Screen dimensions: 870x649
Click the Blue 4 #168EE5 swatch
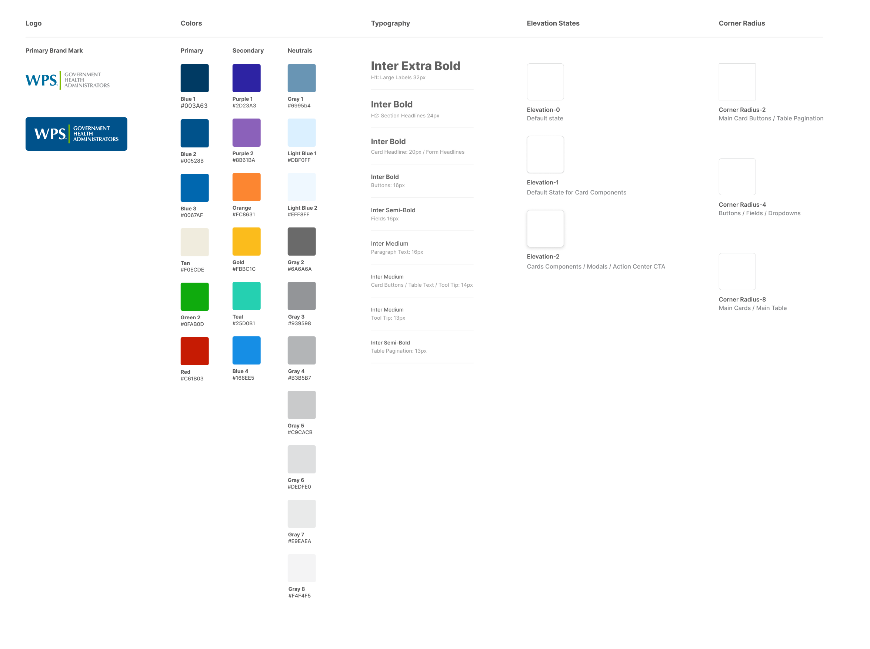(246, 350)
